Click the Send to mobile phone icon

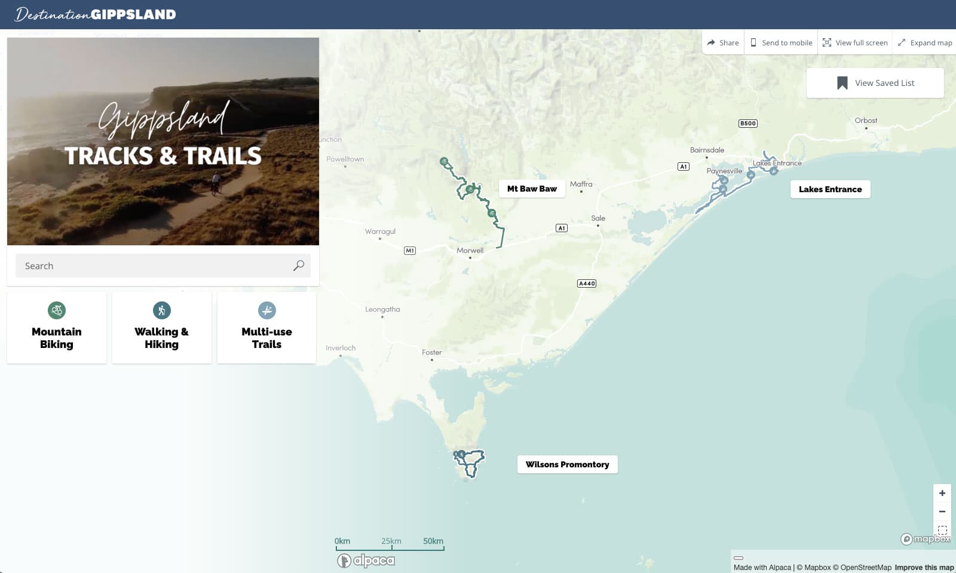(754, 42)
